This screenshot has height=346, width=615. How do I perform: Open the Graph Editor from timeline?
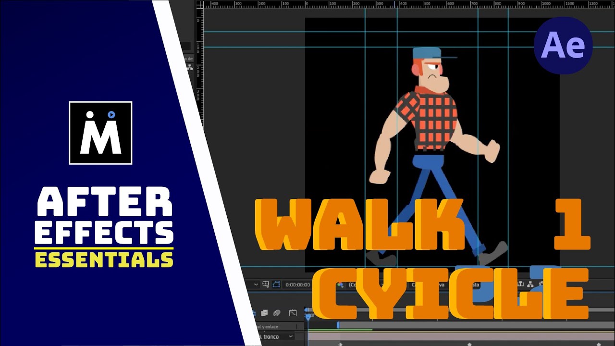pos(293,313)
